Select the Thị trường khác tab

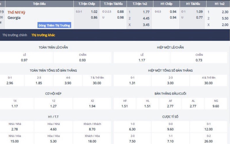click(x=43, y=35)
